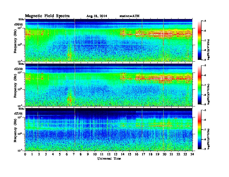This screenshot has height=177, width=229.
Task: Click the "-6" tick on the dZ/dt color scale
Action: 205,120
